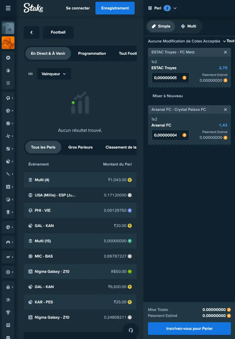Open the blog news layout icon
This screenshot has height=339, width=235.
[8, 325]
